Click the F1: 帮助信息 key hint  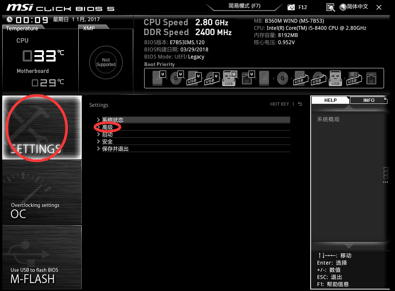333,284
